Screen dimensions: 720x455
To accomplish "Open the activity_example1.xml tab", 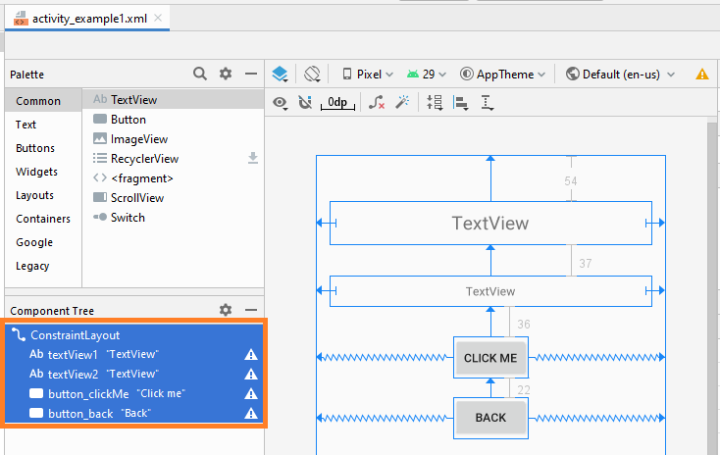I will [x=86, y=19].
